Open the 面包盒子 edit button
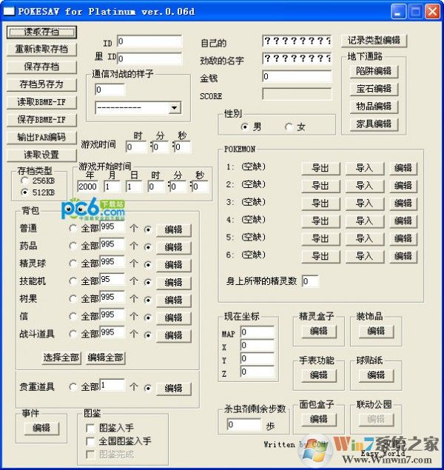The width and height of the screenshot is (444, 470). coord(319,420)
